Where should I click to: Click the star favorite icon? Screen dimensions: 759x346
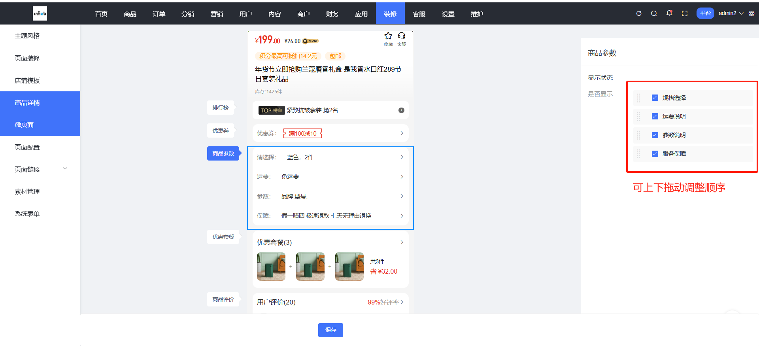point(388,36)
